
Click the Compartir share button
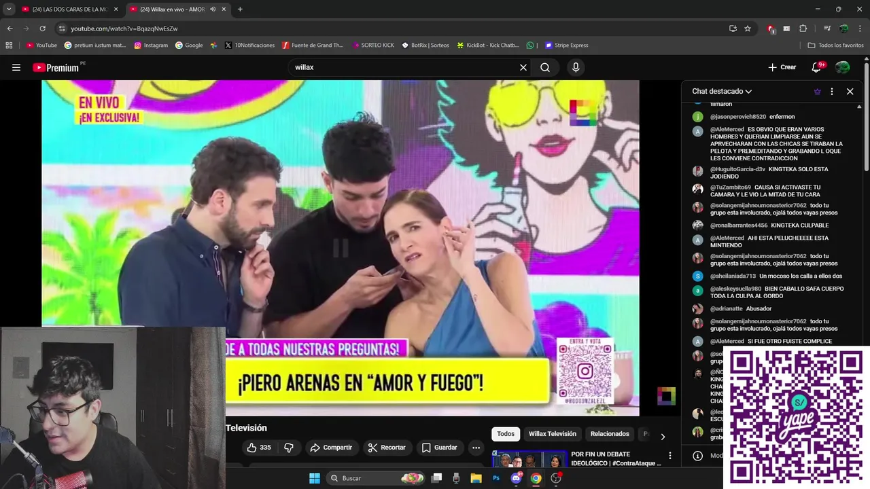click(x=331, y=448)
